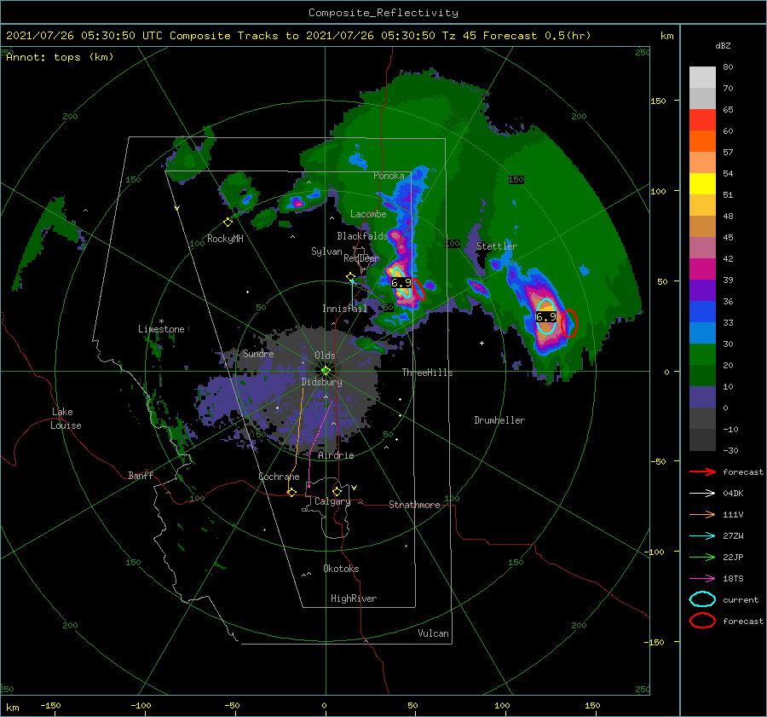This screenshot has height=717, width=767.
Task: Click the Didsbury label
Action: coord(321,382)
